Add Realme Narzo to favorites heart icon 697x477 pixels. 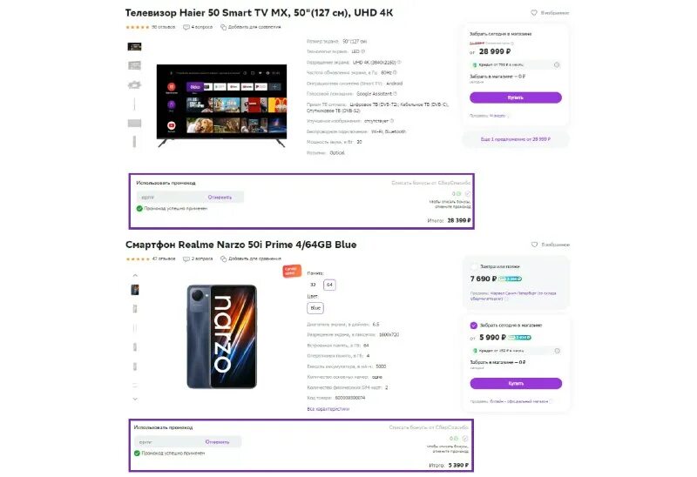pyautogui.click(x=534, y=245)
